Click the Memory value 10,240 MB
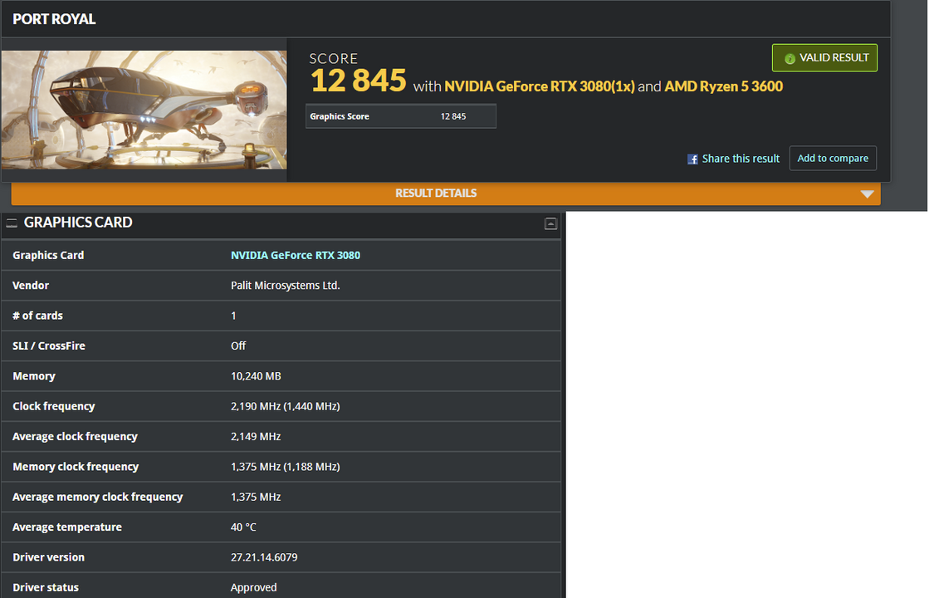The height and width of the screenshot is (598, 929). pos(256,375)
